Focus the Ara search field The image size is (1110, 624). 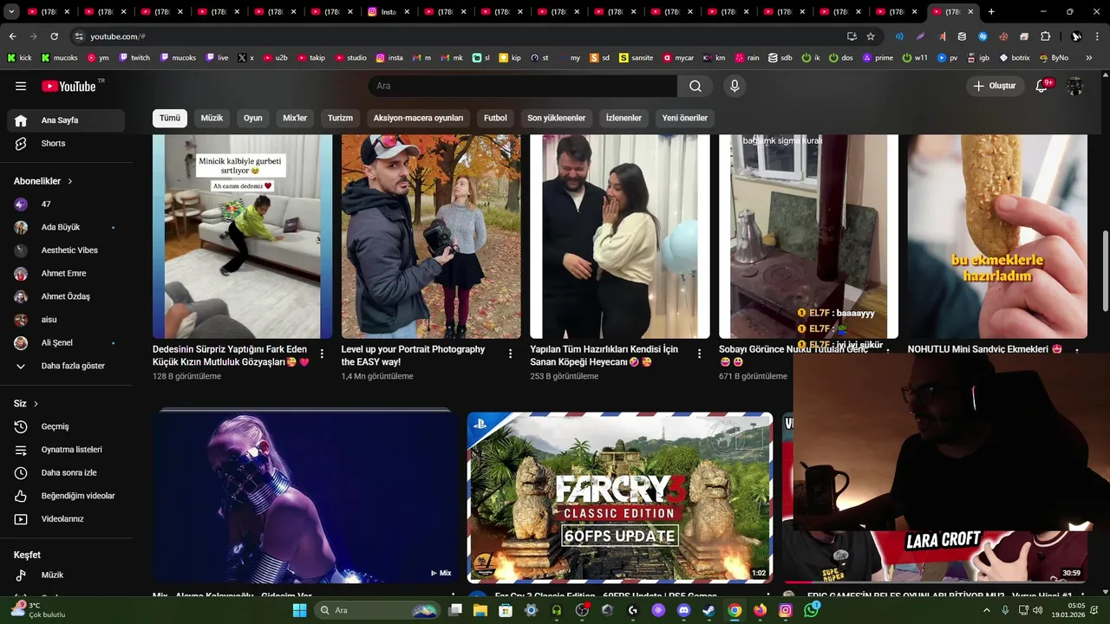[523, 86]
